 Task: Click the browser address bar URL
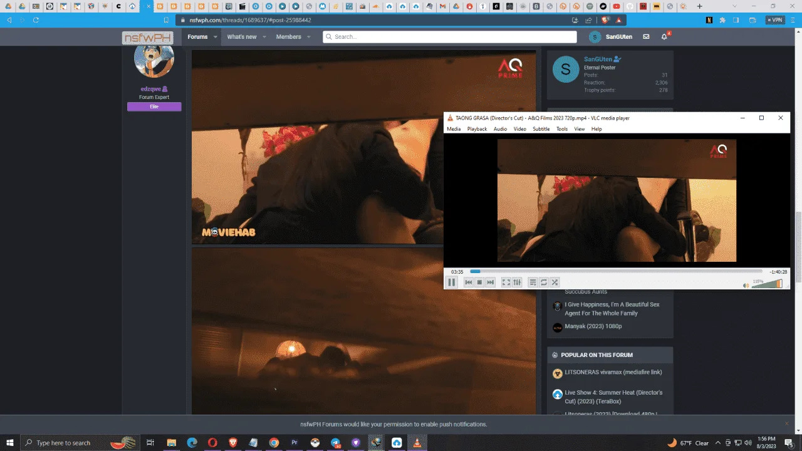pyautogui.click(x=251, y=20)
